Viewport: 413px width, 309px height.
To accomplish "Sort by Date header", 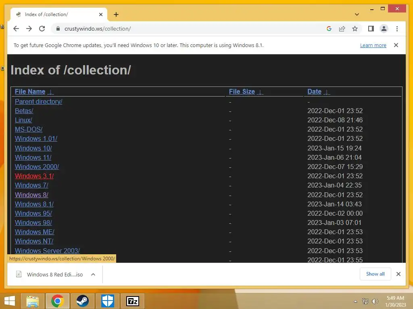I will pos(314,91).
